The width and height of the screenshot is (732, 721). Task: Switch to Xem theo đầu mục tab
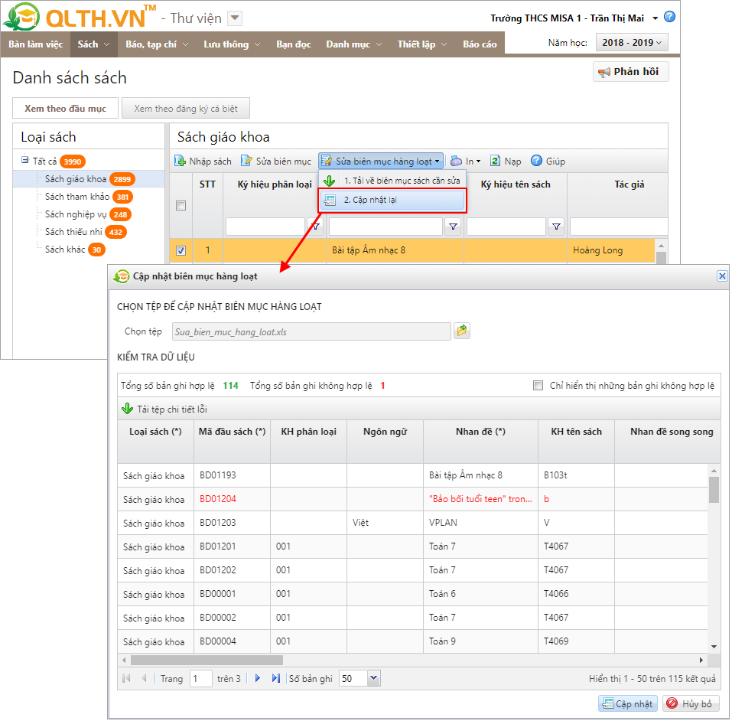[65, 109]
